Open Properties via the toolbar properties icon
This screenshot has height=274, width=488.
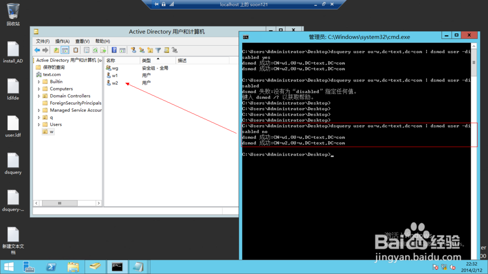click(86, 50)
